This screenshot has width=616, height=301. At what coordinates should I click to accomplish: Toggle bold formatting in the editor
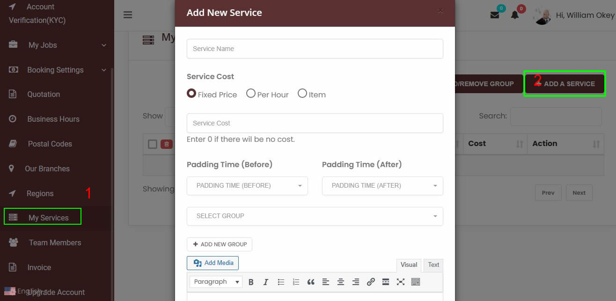pyautogui.click(x=251, y=281)
